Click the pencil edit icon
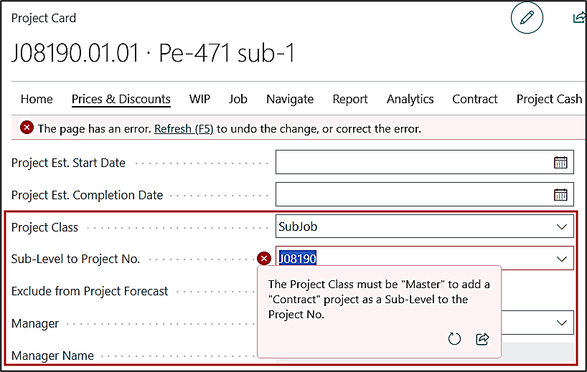 tap(527, 19)
